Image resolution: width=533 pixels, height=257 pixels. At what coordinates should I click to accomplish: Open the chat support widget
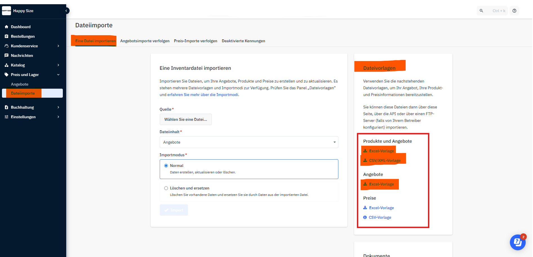(x=518, y=242)
